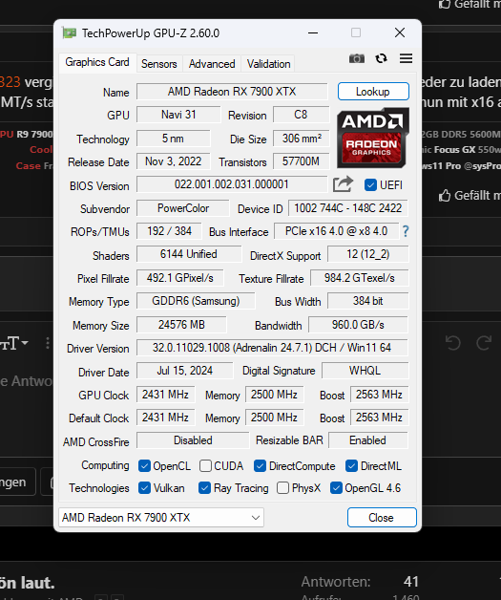Click Bus Interface value PCIe x16 4.0 @ x8 4.0
Image resolution: width=501 pixels, height=600 pixels.
click(336, 231)
